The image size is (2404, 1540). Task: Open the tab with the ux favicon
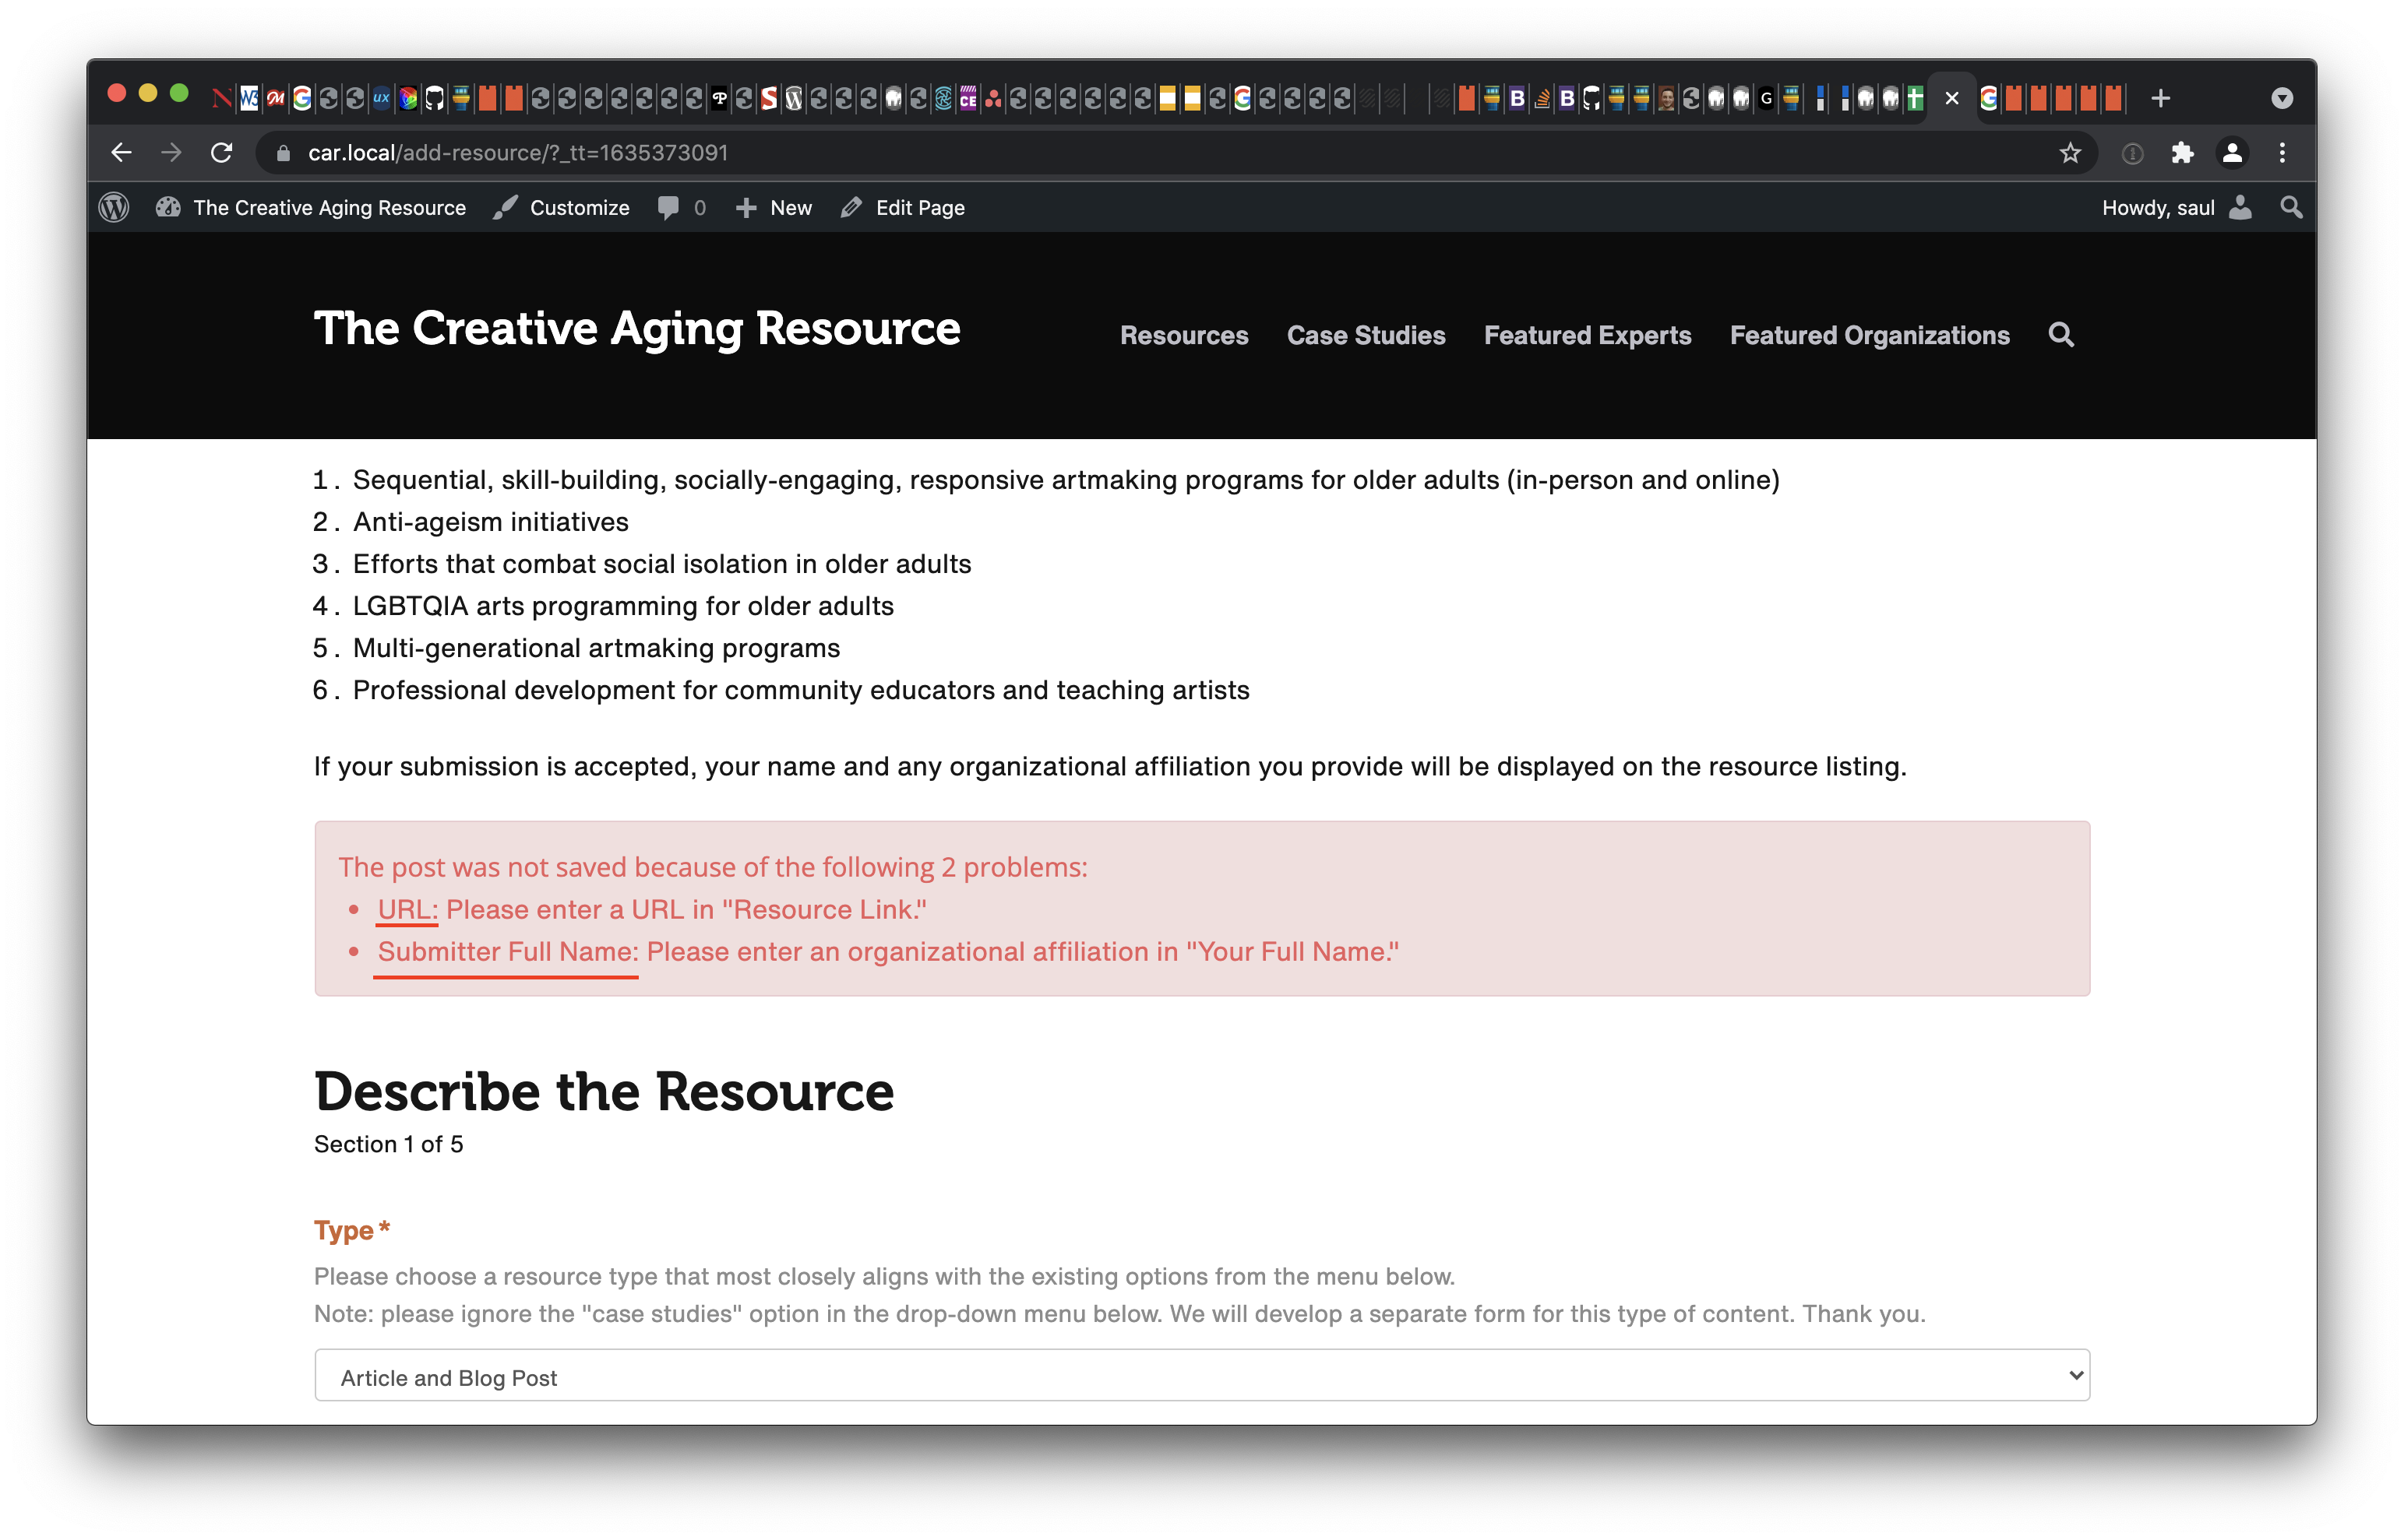click(x=381, y=98)
